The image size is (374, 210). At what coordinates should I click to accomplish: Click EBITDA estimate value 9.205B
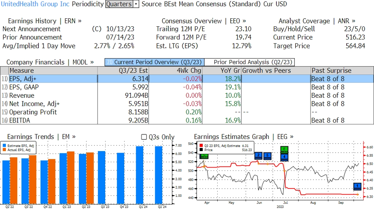pyautogui.click(x=138, y=120)
